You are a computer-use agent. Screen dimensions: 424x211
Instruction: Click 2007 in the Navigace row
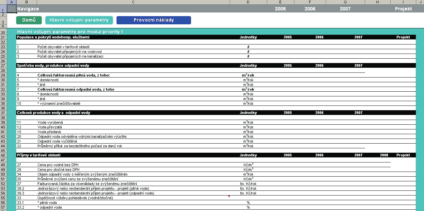tap(345, 9)
